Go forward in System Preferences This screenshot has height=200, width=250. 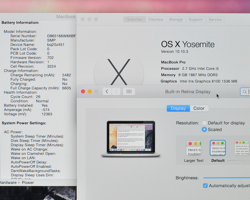click(x=116, y=92)
